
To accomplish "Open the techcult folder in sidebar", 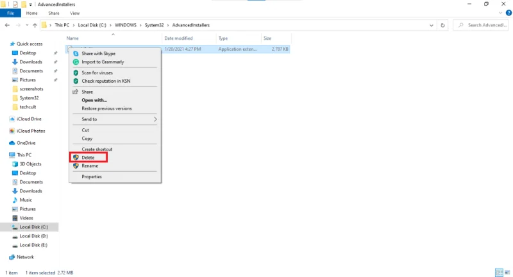I will (x=28, y=107).
